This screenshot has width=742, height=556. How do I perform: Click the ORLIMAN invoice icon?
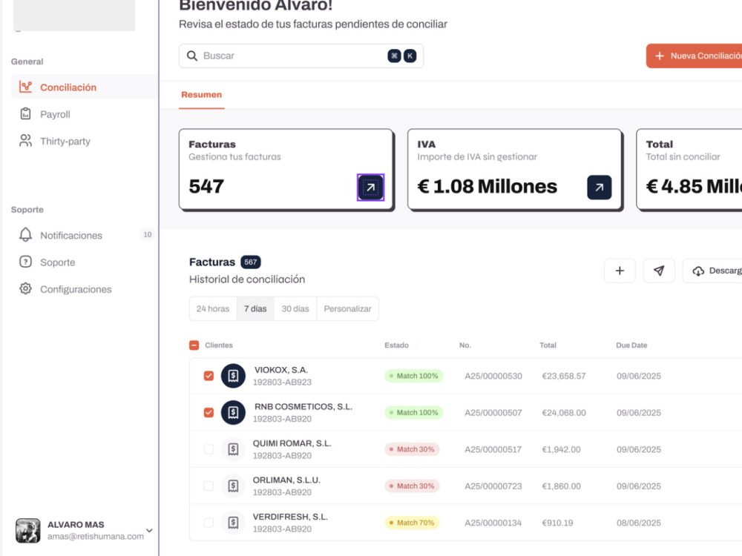pyautogui.click(x=233, y=486)
